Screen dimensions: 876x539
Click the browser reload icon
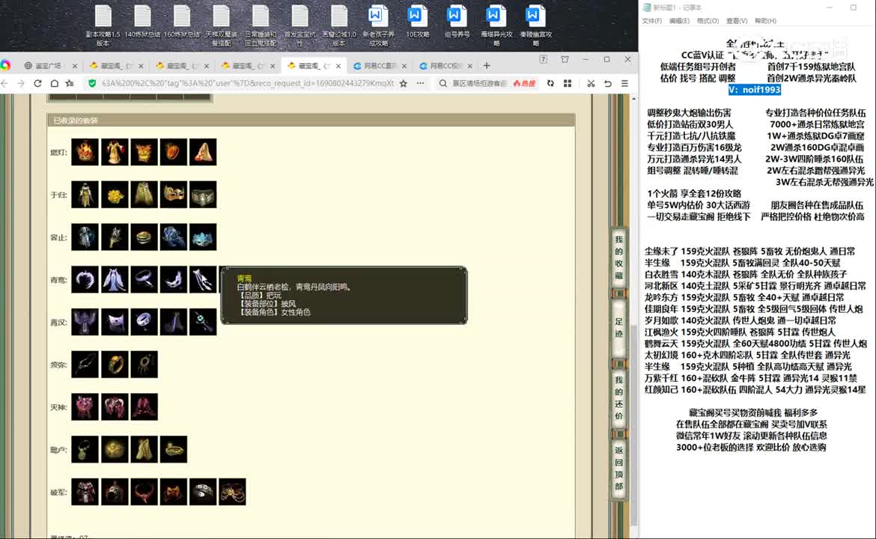tap(37, 83)
